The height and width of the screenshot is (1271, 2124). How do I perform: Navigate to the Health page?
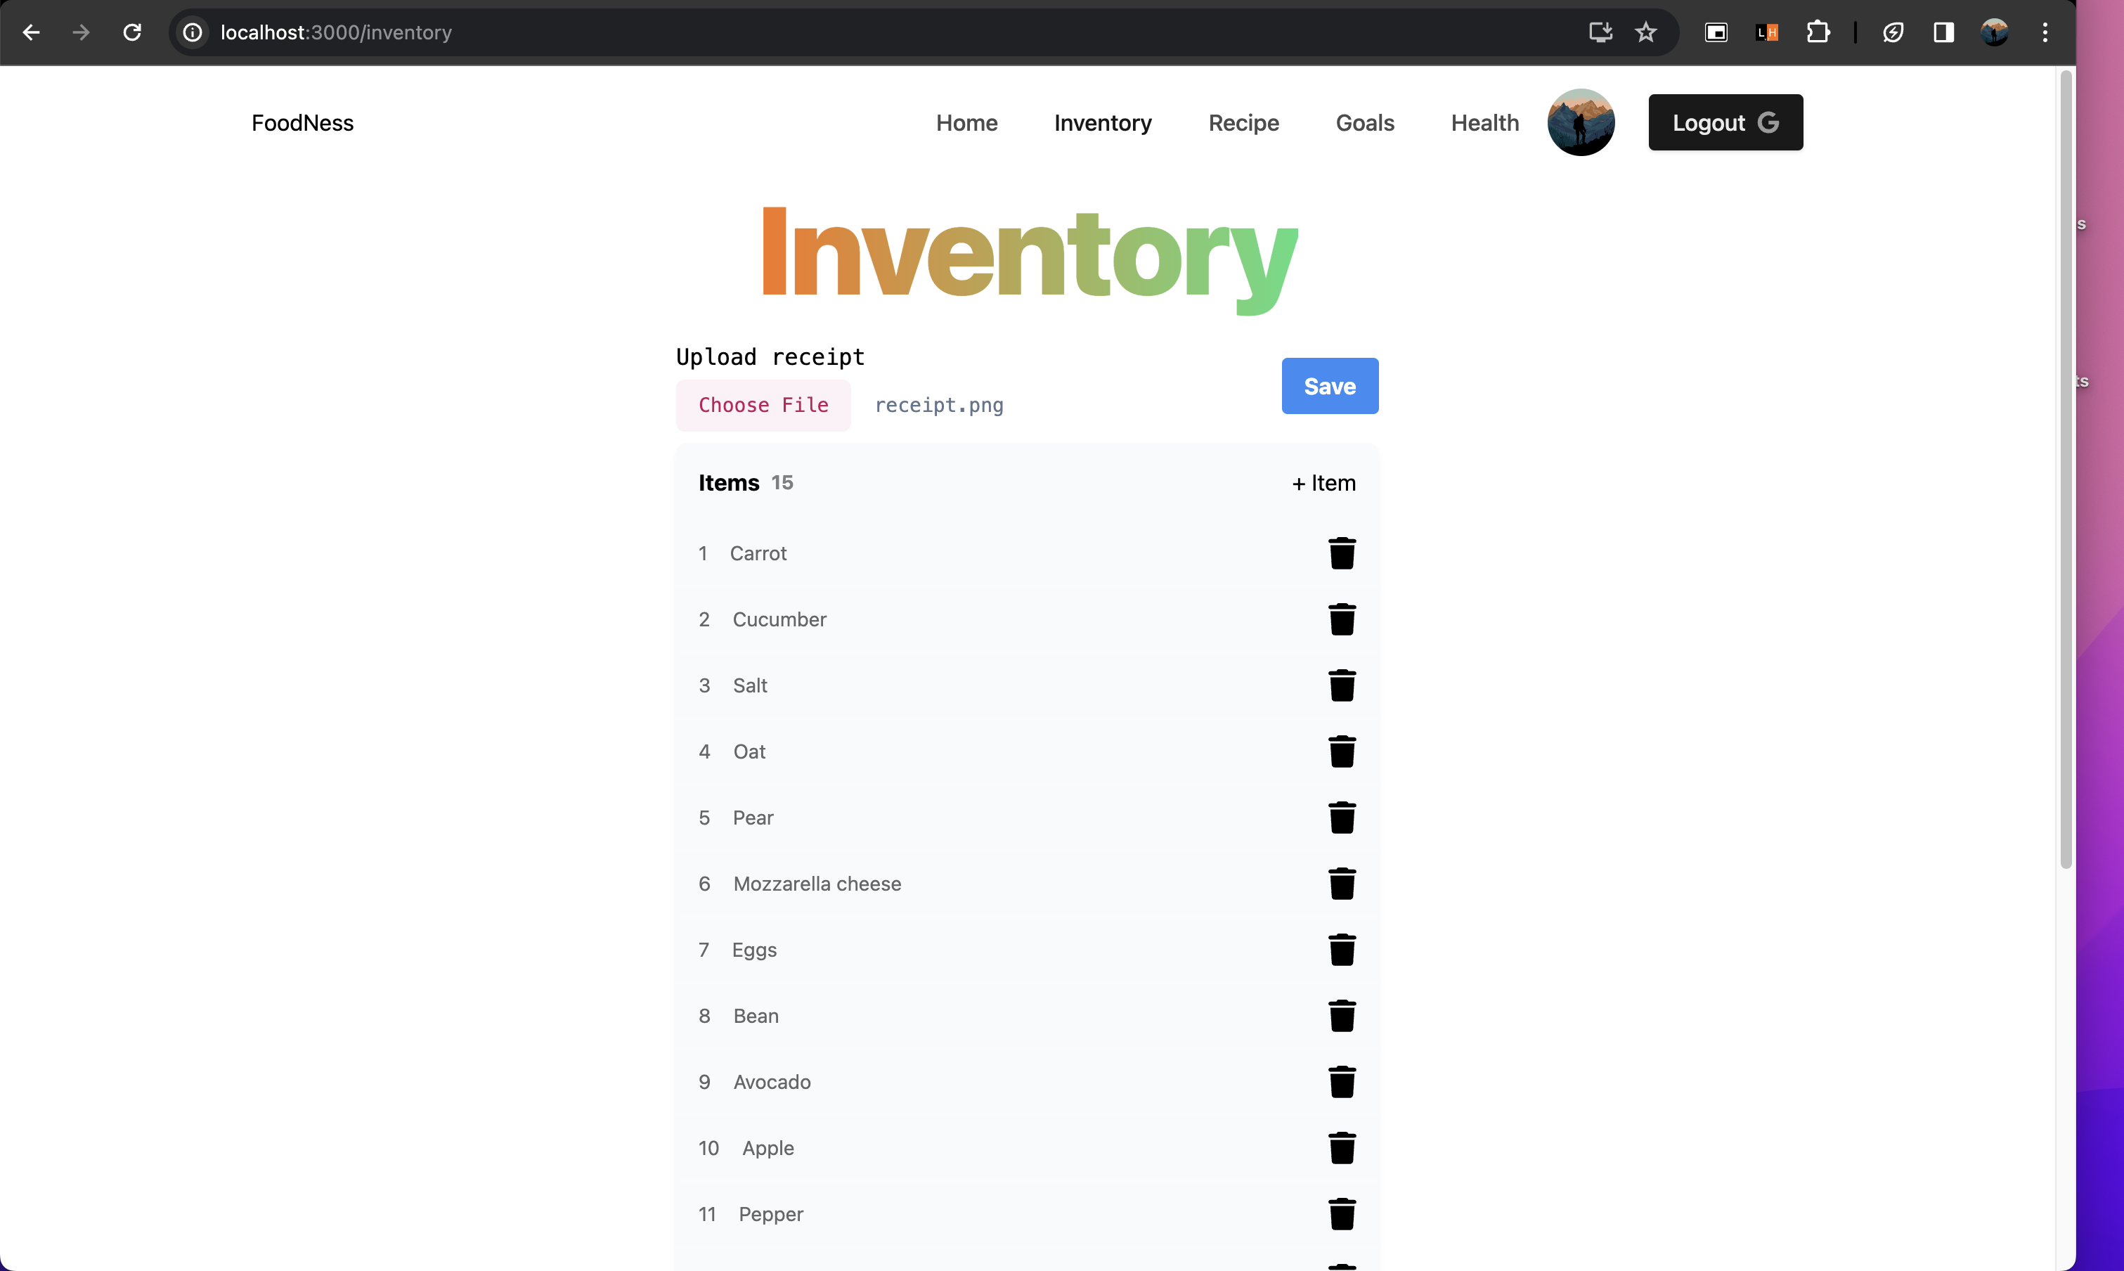(1484, 123)
